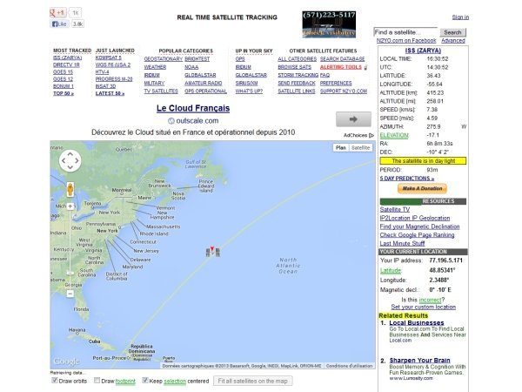Open the GEOSTATIONARY category

pyautogui.click(x=164, y=59)
